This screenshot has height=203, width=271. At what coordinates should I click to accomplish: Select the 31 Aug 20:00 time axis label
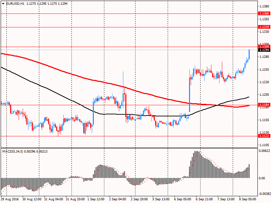(x=75, y=199)
